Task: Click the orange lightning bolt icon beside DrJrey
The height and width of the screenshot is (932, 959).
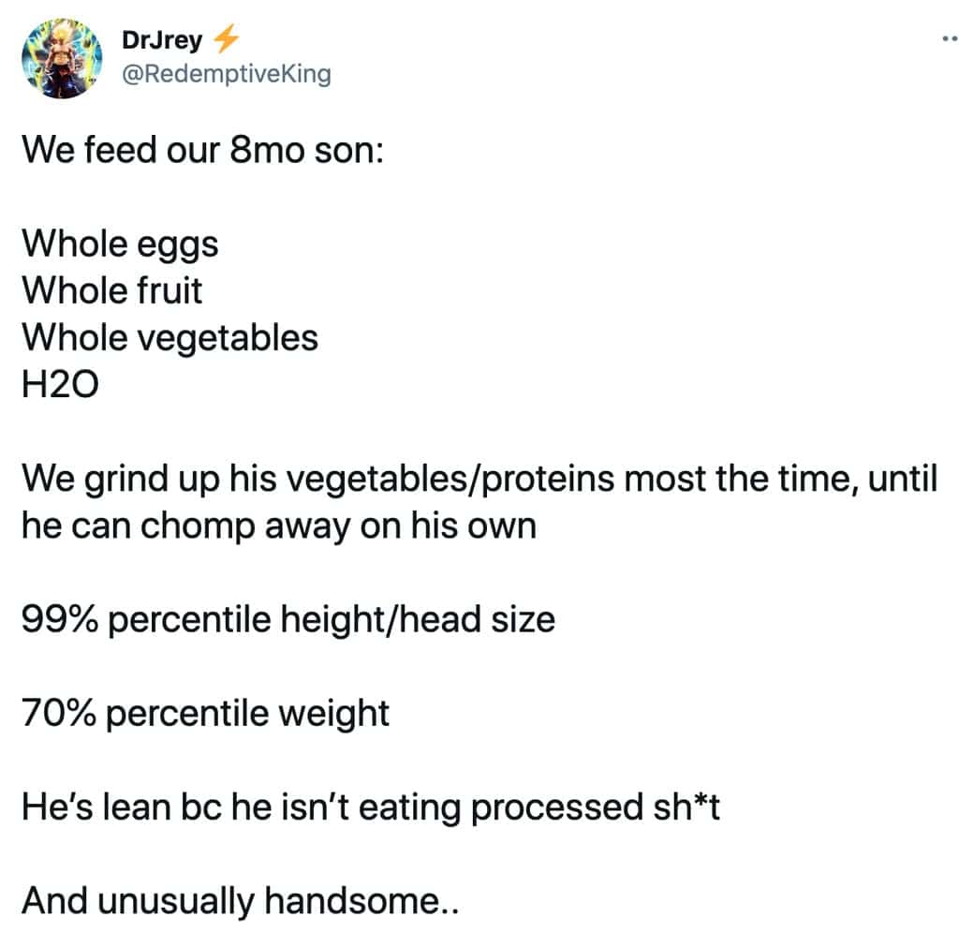Action: [226, 38]
